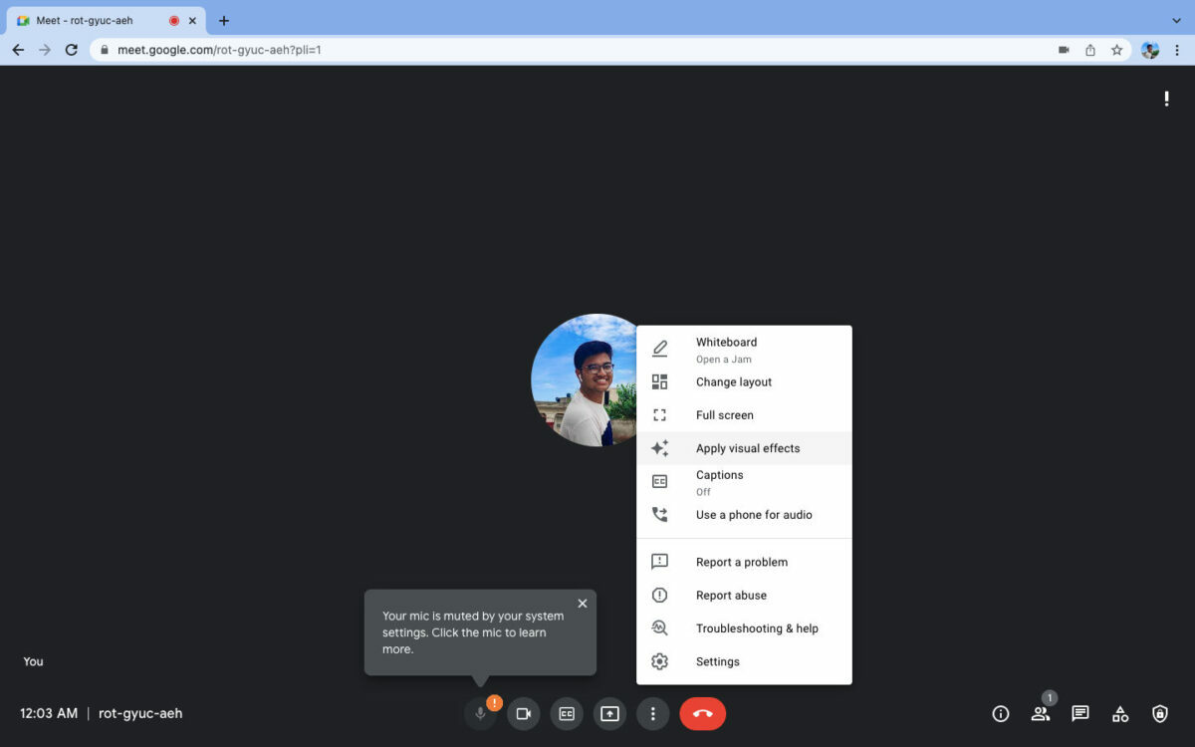Show the participants panel
Viewport: 1195px width, 747px height.
point(1040,713)
